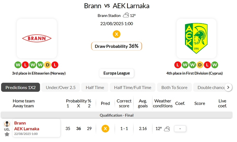Click the cloud weather icon in match row
Image resolution: width=237 pixels, height=142 pixels.
click(167, 128)
